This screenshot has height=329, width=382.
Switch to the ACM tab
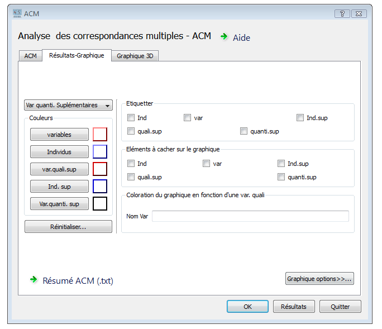(31, 56)
